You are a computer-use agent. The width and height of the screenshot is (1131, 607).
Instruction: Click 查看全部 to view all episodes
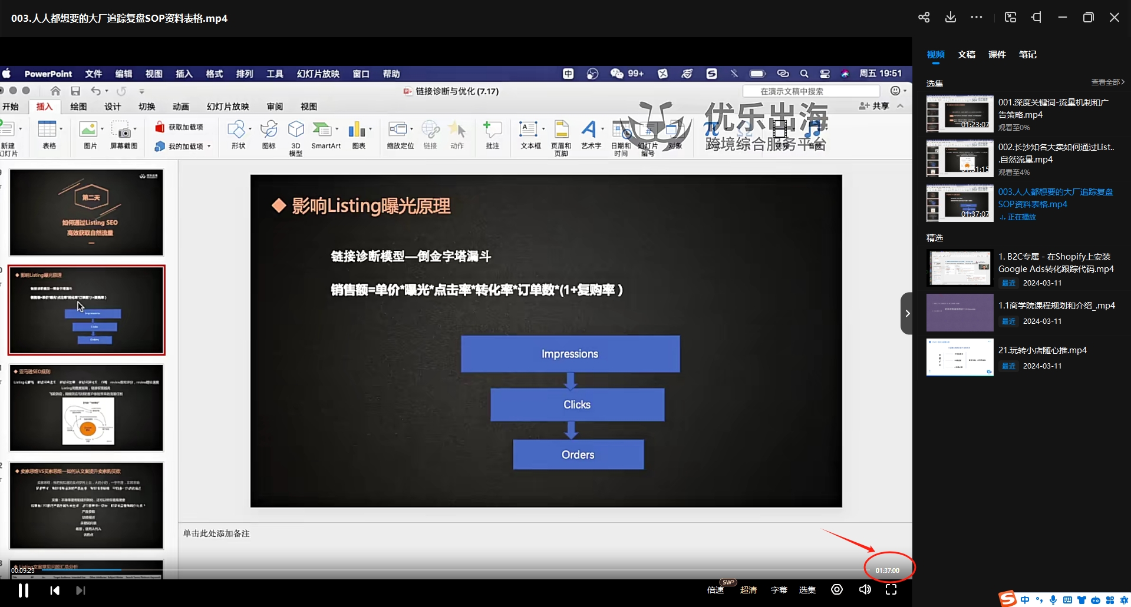pos(1107,82)
